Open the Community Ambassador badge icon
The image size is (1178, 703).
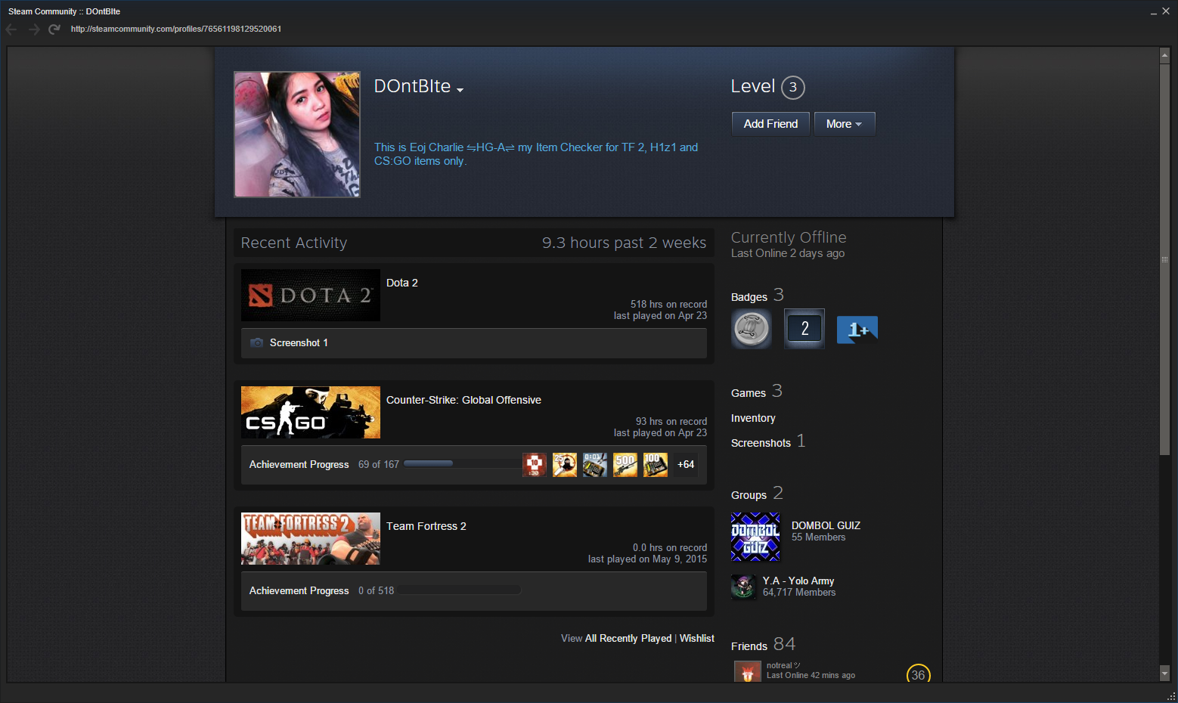point(752,329)
